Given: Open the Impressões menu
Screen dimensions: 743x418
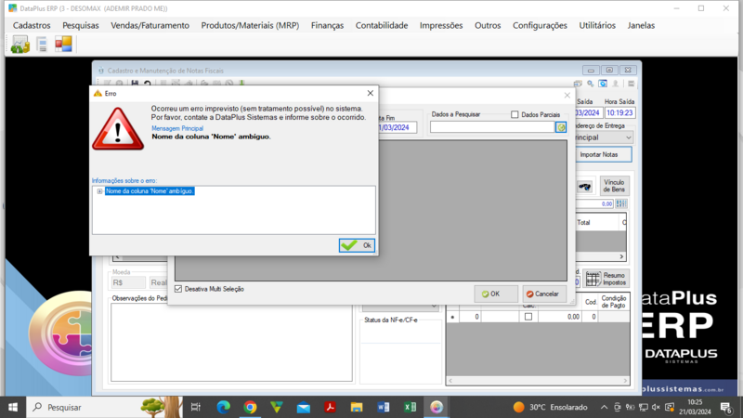Looking at the screenshot, I should 440,26.
